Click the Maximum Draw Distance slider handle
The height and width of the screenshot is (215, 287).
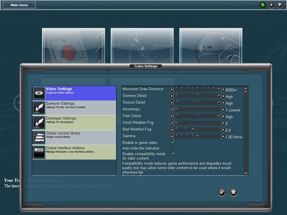point(219,89)
